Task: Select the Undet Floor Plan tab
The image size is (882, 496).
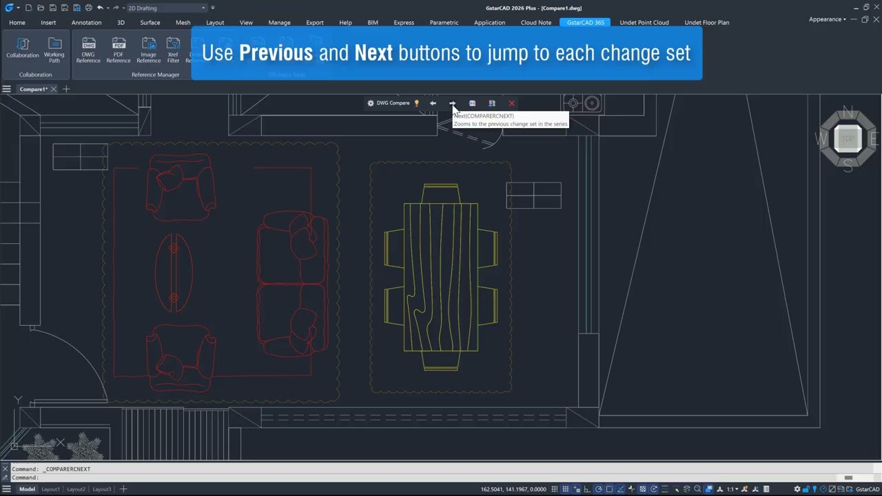Action: [x=707, y=23]
